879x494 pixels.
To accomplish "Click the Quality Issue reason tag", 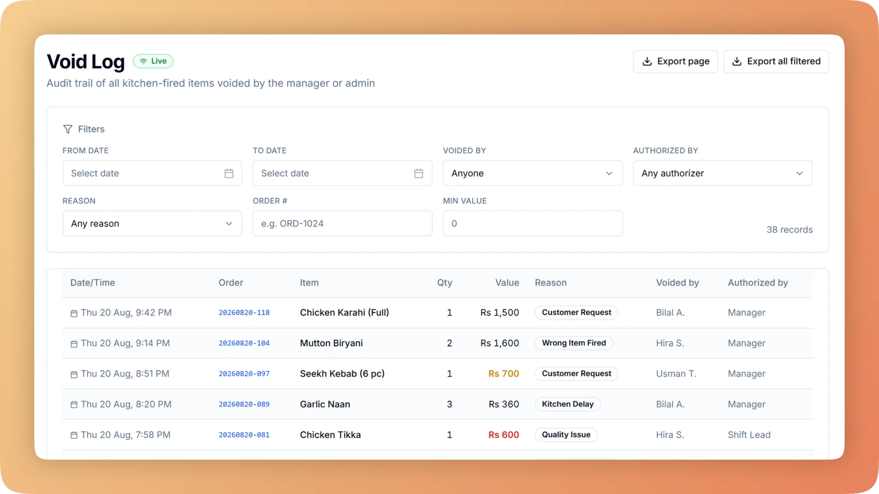I will click(x=566, y=435).
